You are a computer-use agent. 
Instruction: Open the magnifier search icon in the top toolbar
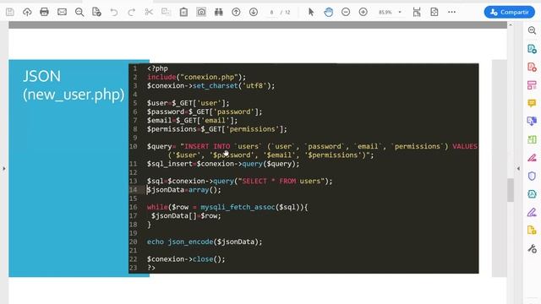[x=79, y=12]
